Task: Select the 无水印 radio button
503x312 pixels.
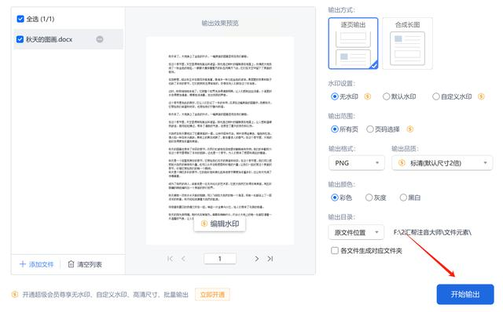Action: coord(334,96)
